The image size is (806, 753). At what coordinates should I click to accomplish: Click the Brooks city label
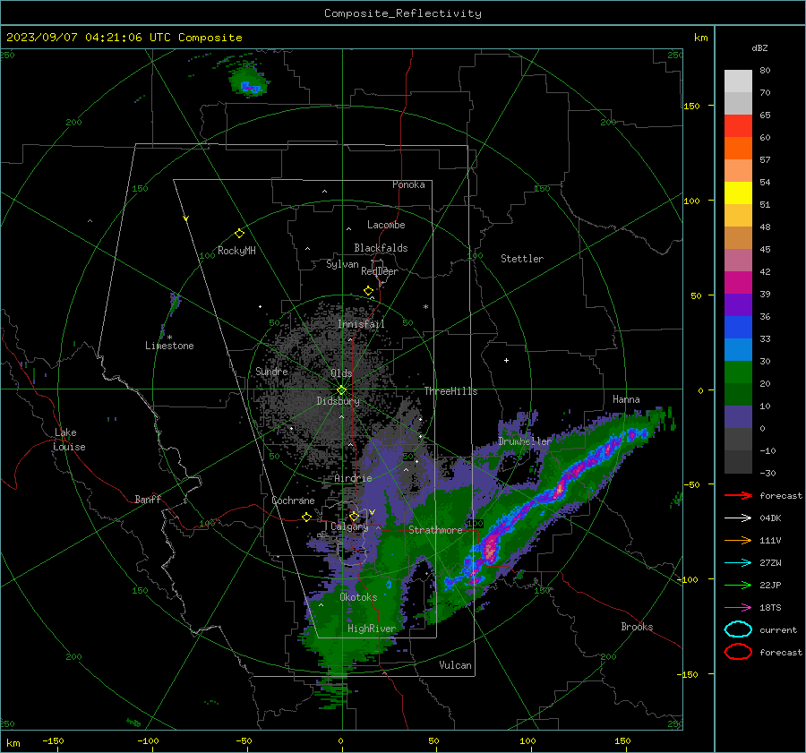[x=637, y=627]
